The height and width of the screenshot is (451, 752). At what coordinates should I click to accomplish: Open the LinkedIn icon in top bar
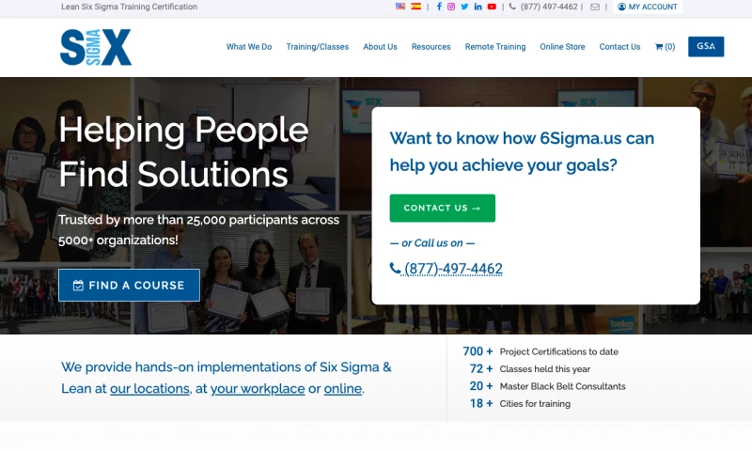click(478, 7)
